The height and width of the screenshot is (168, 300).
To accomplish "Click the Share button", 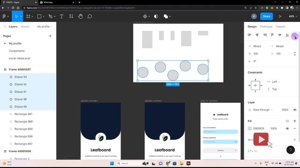I will (267, 16).
